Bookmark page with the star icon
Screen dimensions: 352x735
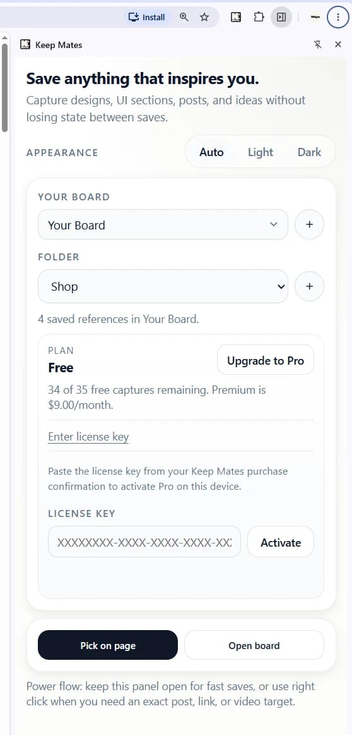(204, 17)
